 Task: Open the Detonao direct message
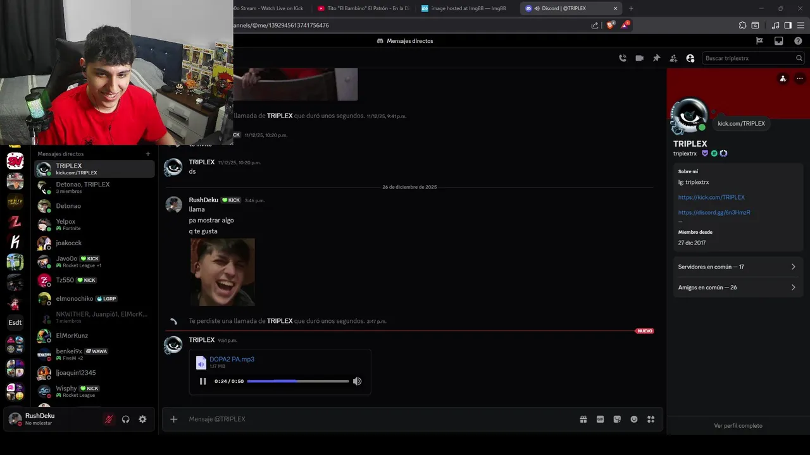94,206
